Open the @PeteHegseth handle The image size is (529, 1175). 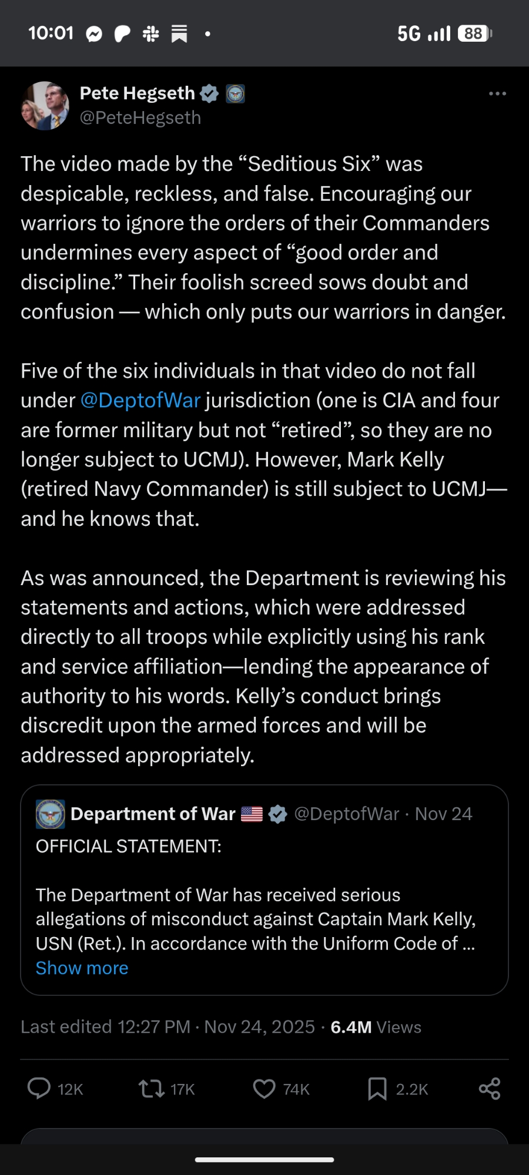140,118
